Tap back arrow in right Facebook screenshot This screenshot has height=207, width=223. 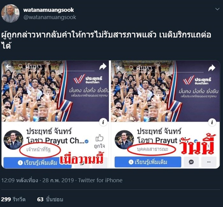click(x=119, y=68)
